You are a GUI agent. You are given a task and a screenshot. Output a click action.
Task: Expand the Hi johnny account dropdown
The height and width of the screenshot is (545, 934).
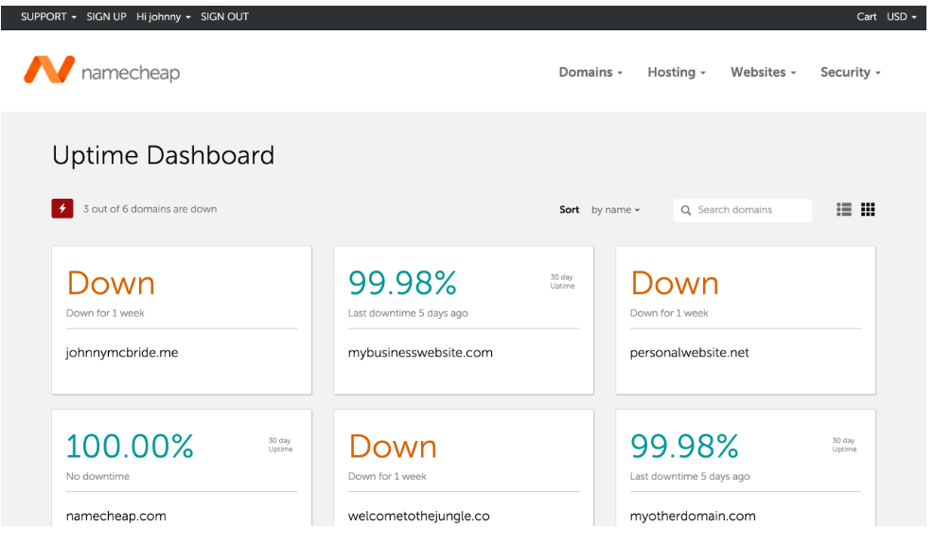point(163,16)
